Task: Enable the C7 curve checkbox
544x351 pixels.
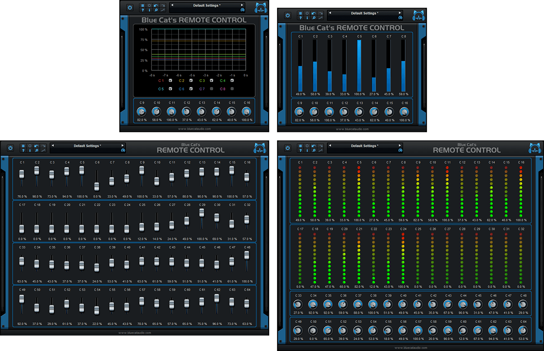Action: pyautogui.click(x=211, y=88)
